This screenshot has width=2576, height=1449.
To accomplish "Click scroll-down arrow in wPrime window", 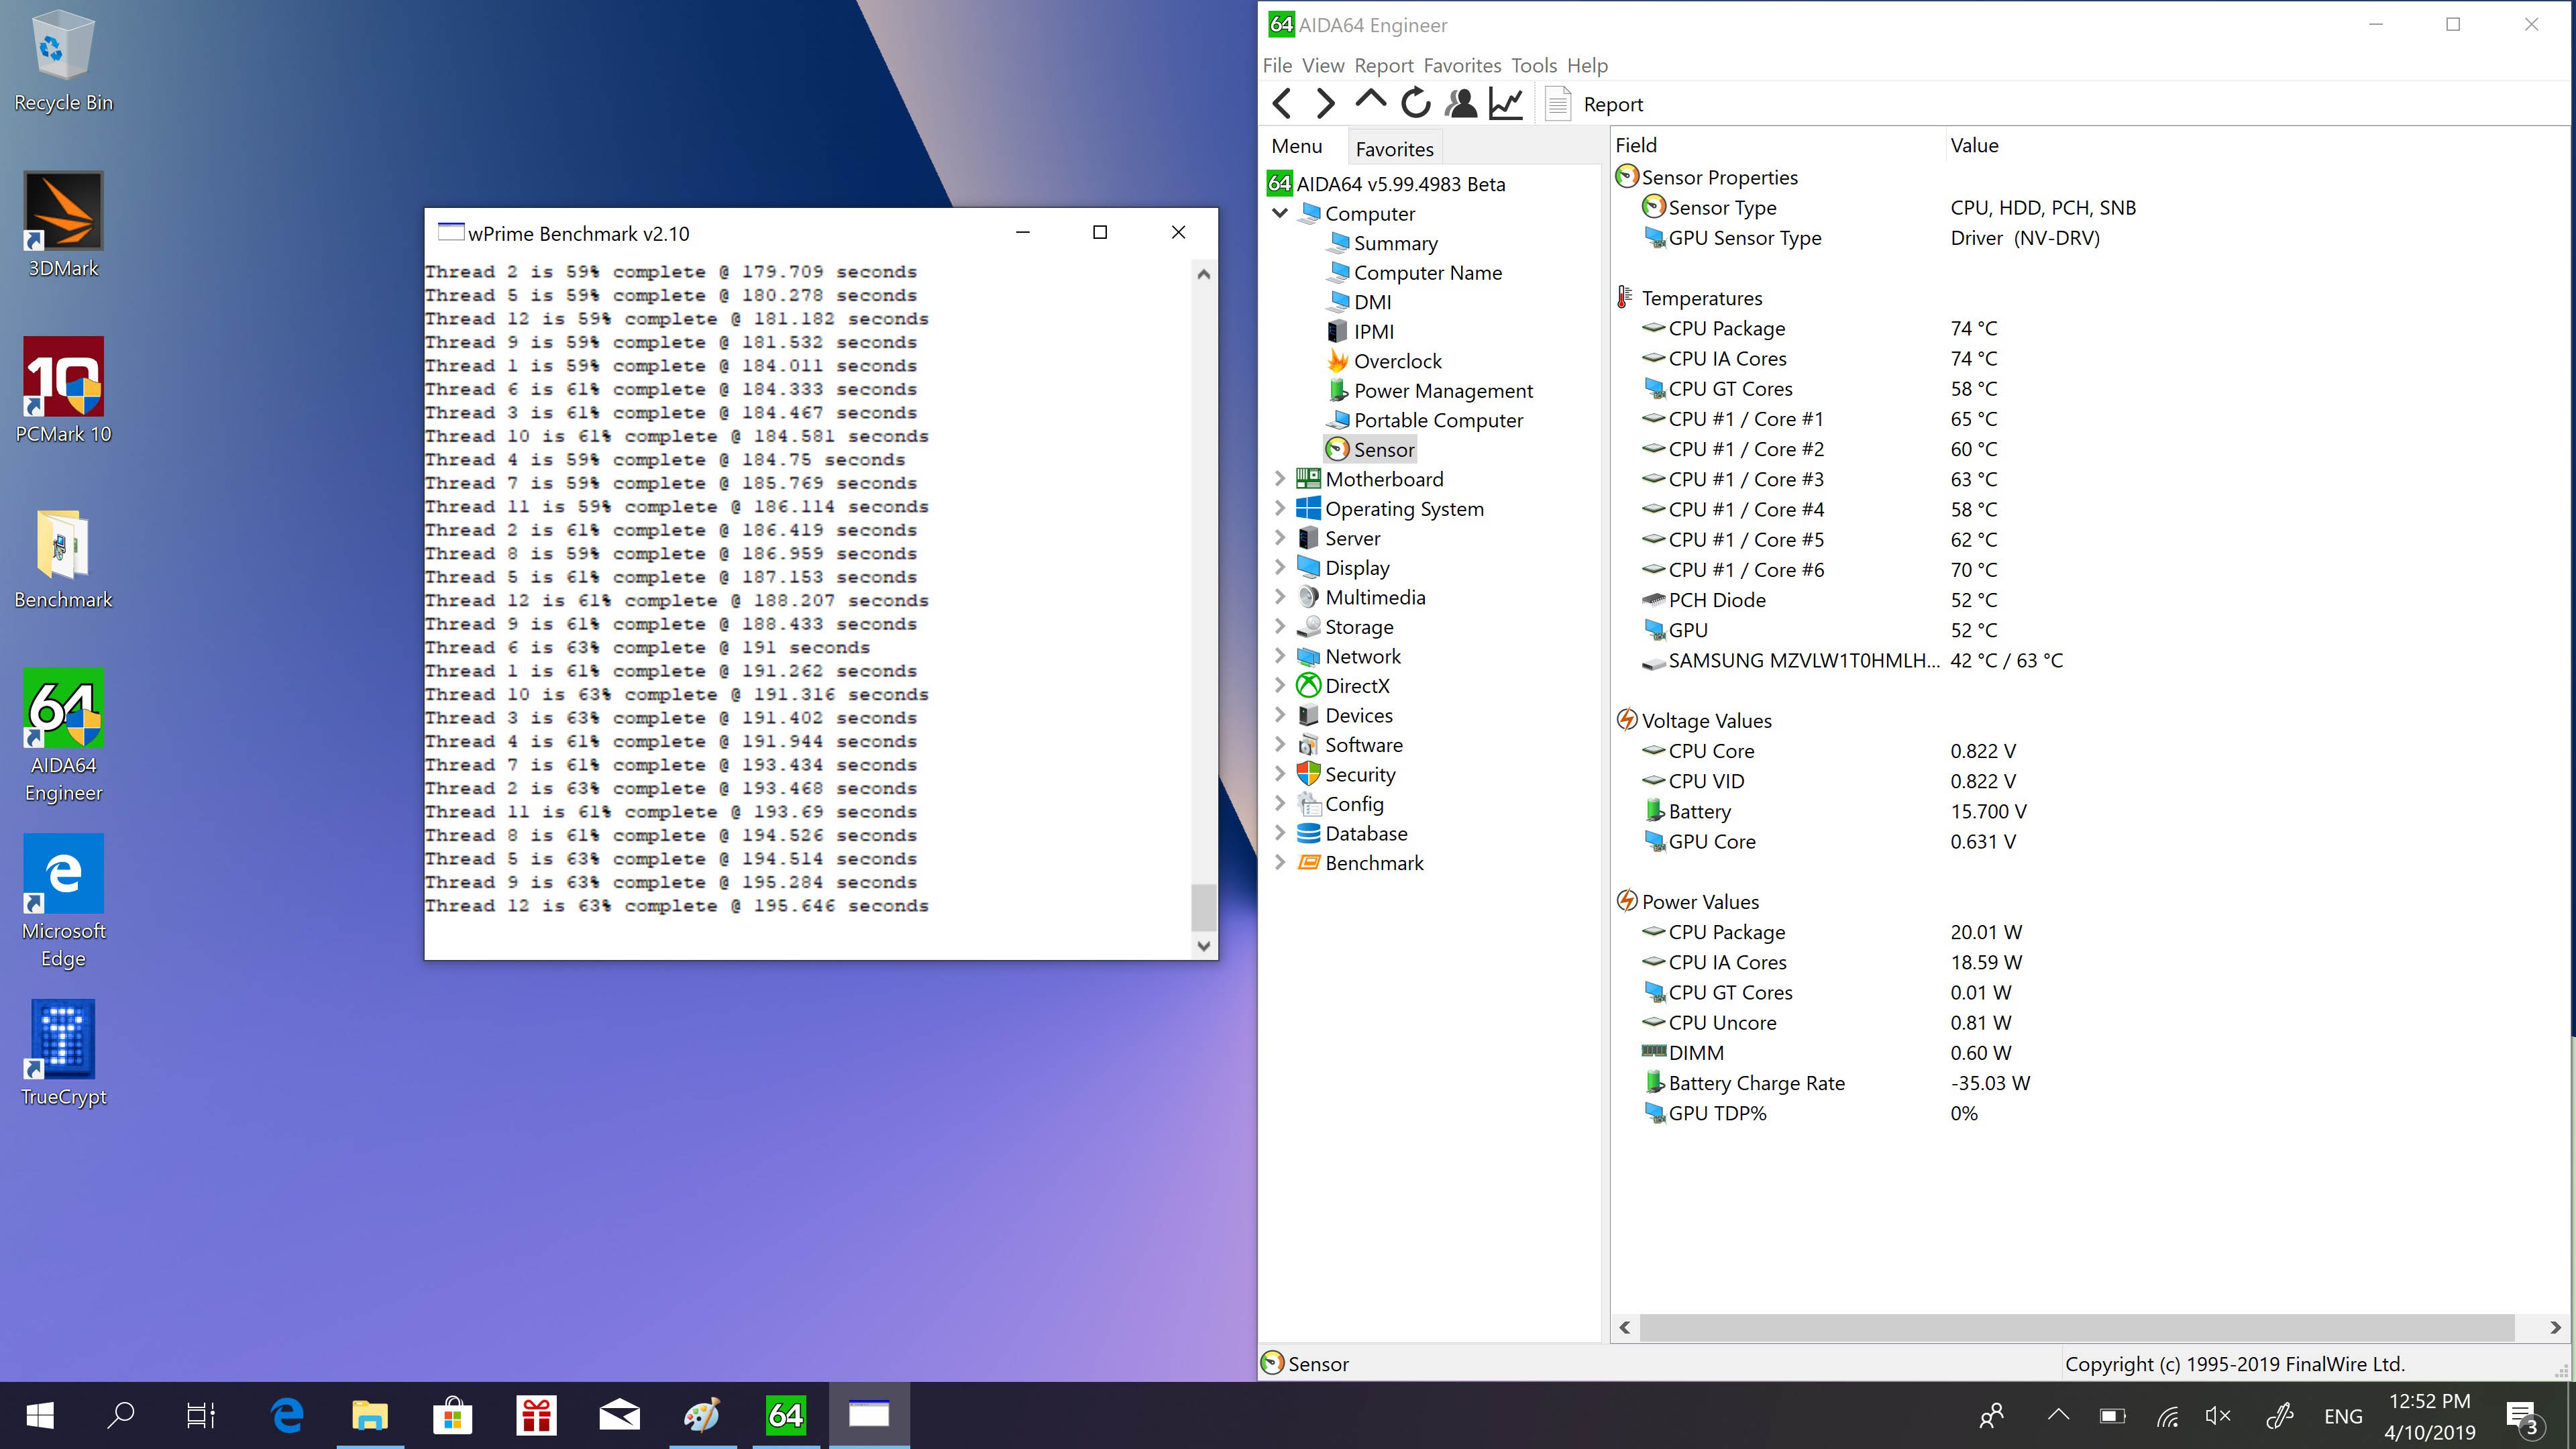I will click(x=1204, y=946).
